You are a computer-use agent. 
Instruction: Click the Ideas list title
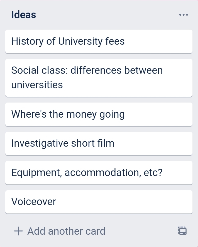[24, 15]
